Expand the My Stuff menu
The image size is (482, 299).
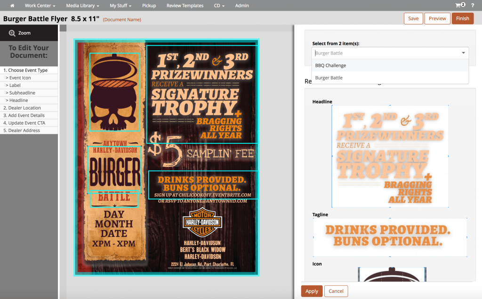coord(120,6)
